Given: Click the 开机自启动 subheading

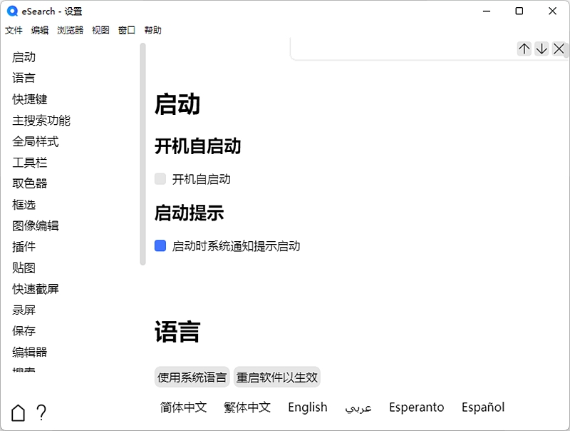Looking at the screenshot, I should coord(198,146).
